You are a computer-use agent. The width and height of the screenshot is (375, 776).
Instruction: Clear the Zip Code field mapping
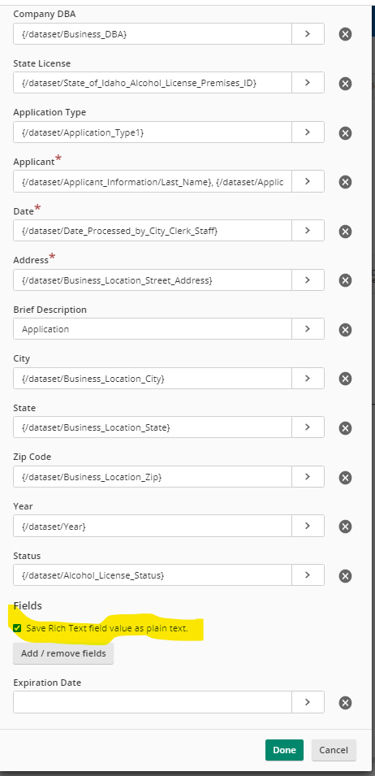pos(345,478)
